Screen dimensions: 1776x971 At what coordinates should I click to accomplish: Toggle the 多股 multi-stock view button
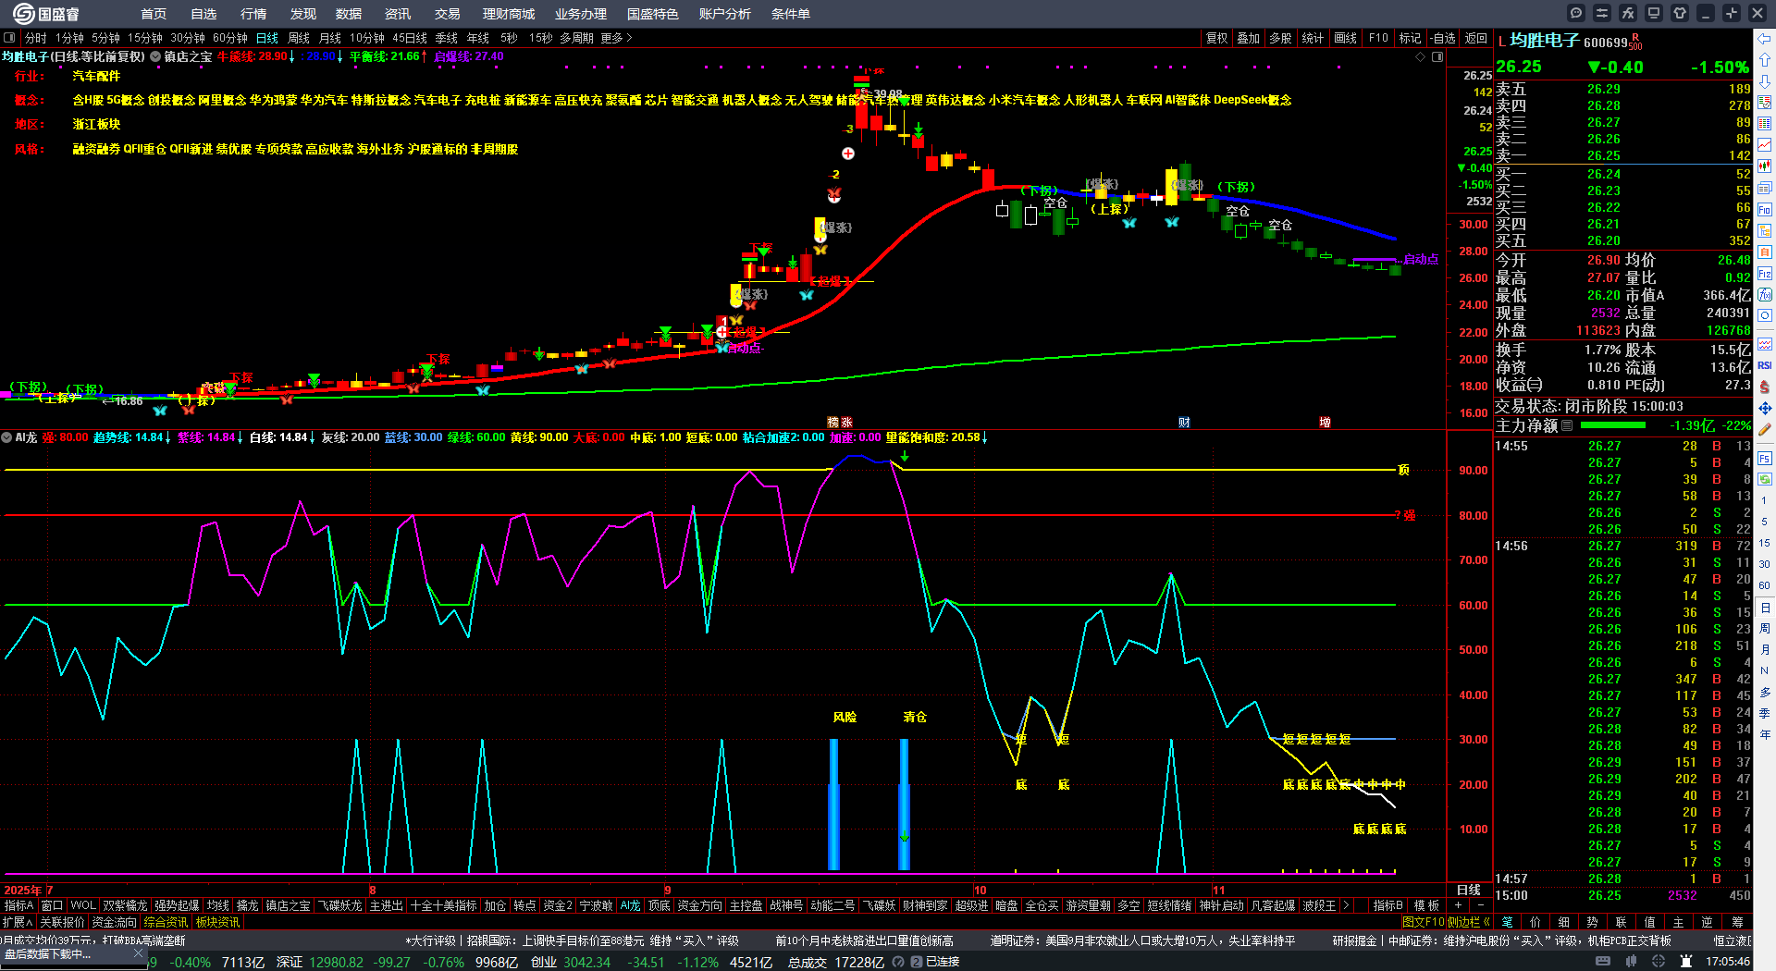click(x=1280, y=38)
